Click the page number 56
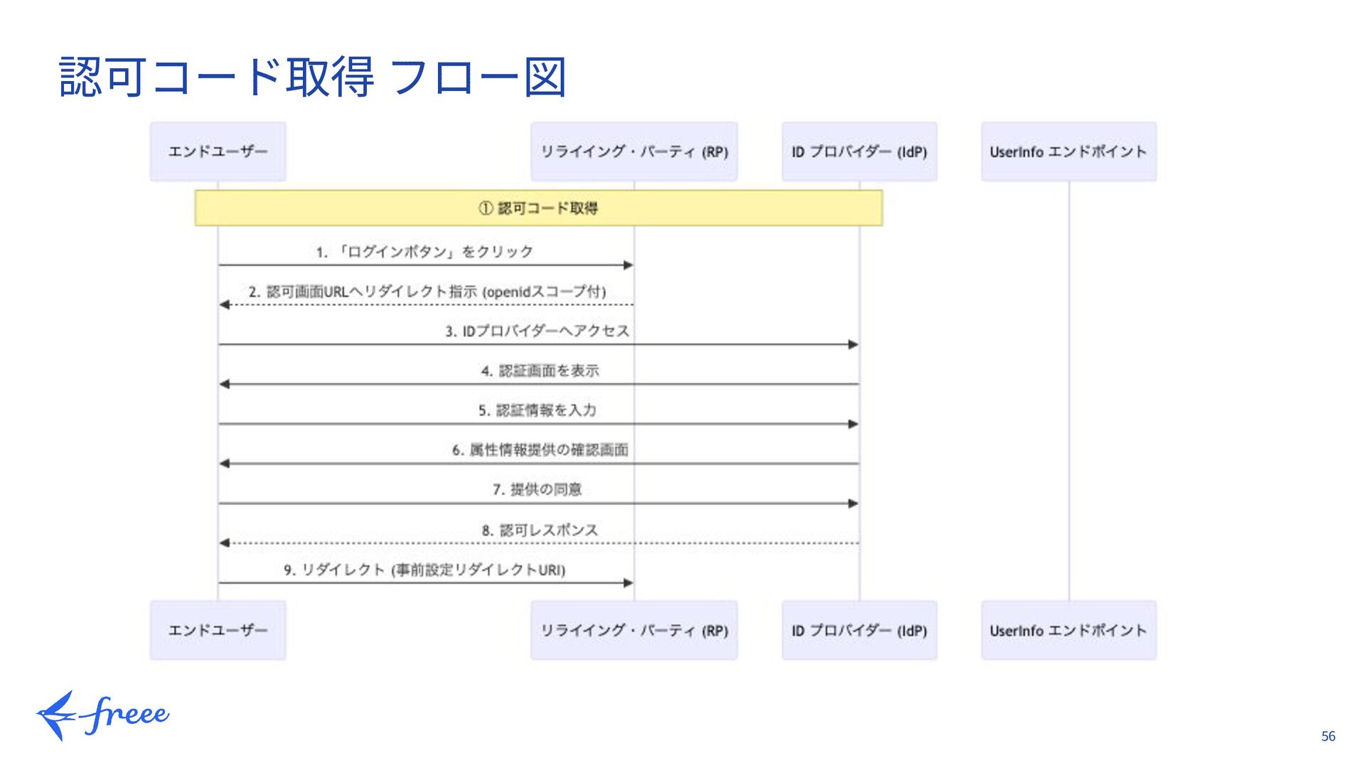Image resolution: width=1365 pixels, height=768 pixels. pyautogui.click(x=1327, y=737)
